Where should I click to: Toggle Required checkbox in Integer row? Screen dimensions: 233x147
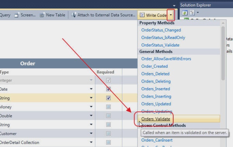pos(108,80)
